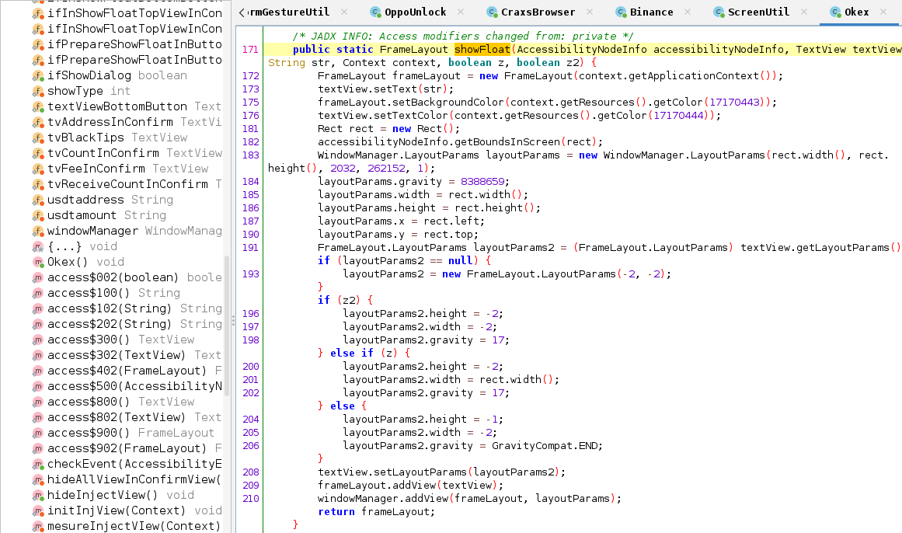Viewport: 902px width, 533px height.
Task: Close the CraxsBrowser tab
Action: 590,12
